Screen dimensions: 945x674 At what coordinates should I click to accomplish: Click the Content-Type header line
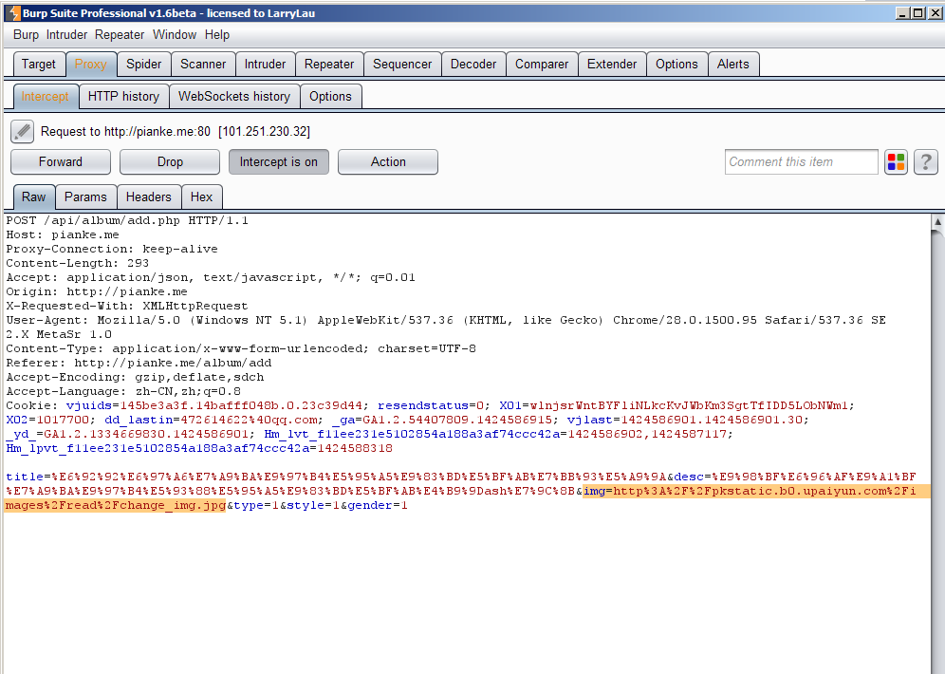tap(241, 348)
